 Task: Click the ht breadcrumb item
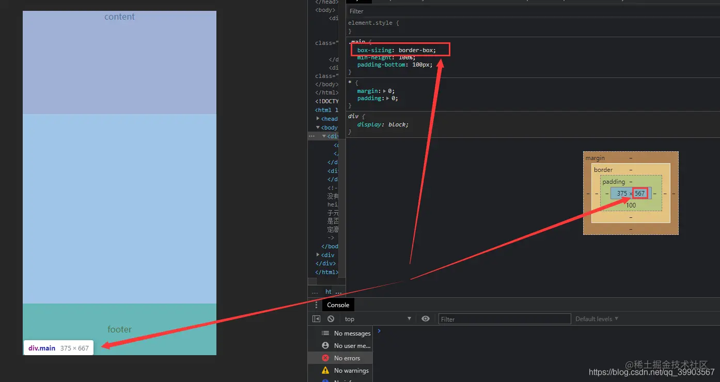pyautogui.click(x=328, y=292)
